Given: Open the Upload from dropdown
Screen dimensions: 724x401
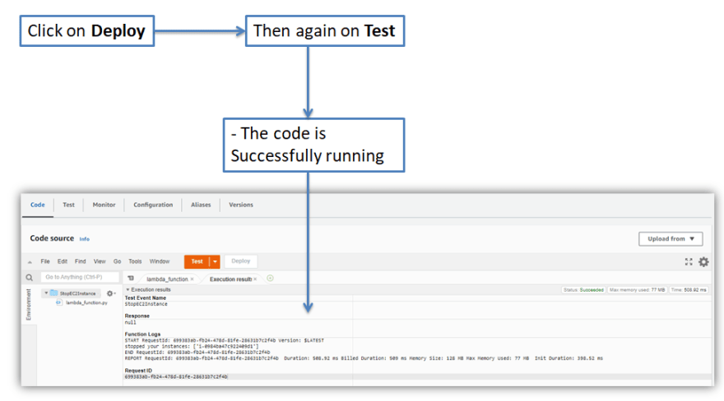Looking at the screenshot, I should point(671,239).
